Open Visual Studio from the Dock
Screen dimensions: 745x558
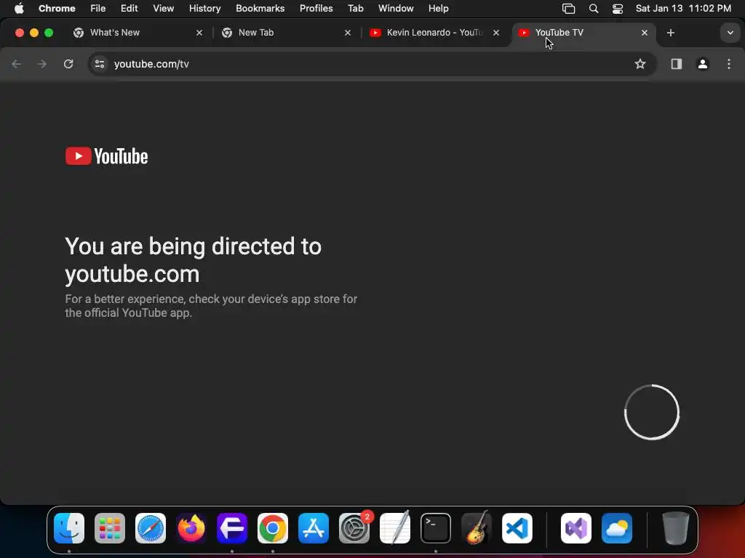pyautogui.click(x=576, y=528)
